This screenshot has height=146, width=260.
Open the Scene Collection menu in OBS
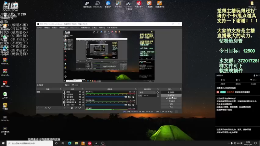(85, 28)
